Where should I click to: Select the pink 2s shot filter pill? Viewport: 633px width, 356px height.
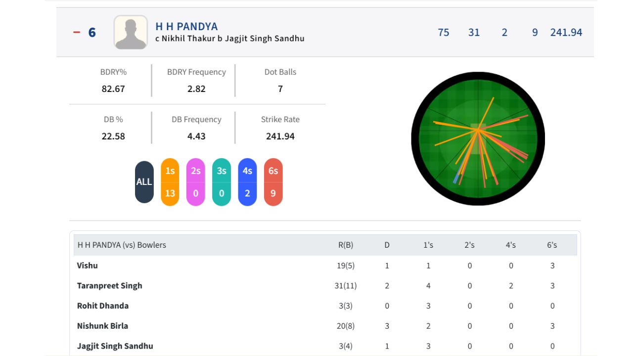[195, 181]
